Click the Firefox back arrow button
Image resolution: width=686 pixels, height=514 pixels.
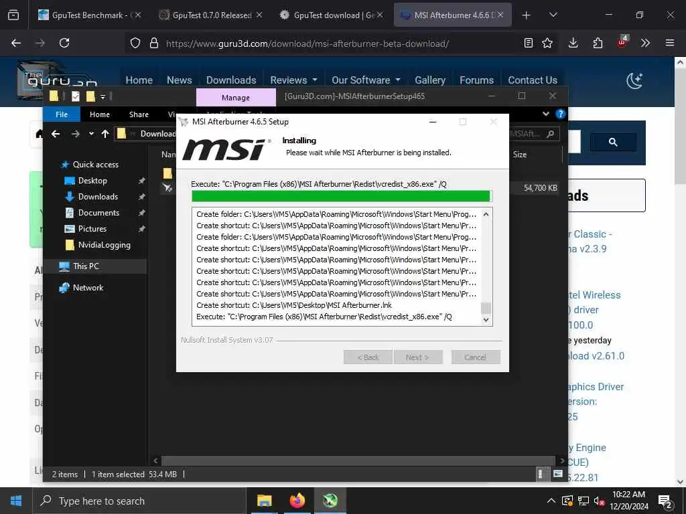point(16,43)
